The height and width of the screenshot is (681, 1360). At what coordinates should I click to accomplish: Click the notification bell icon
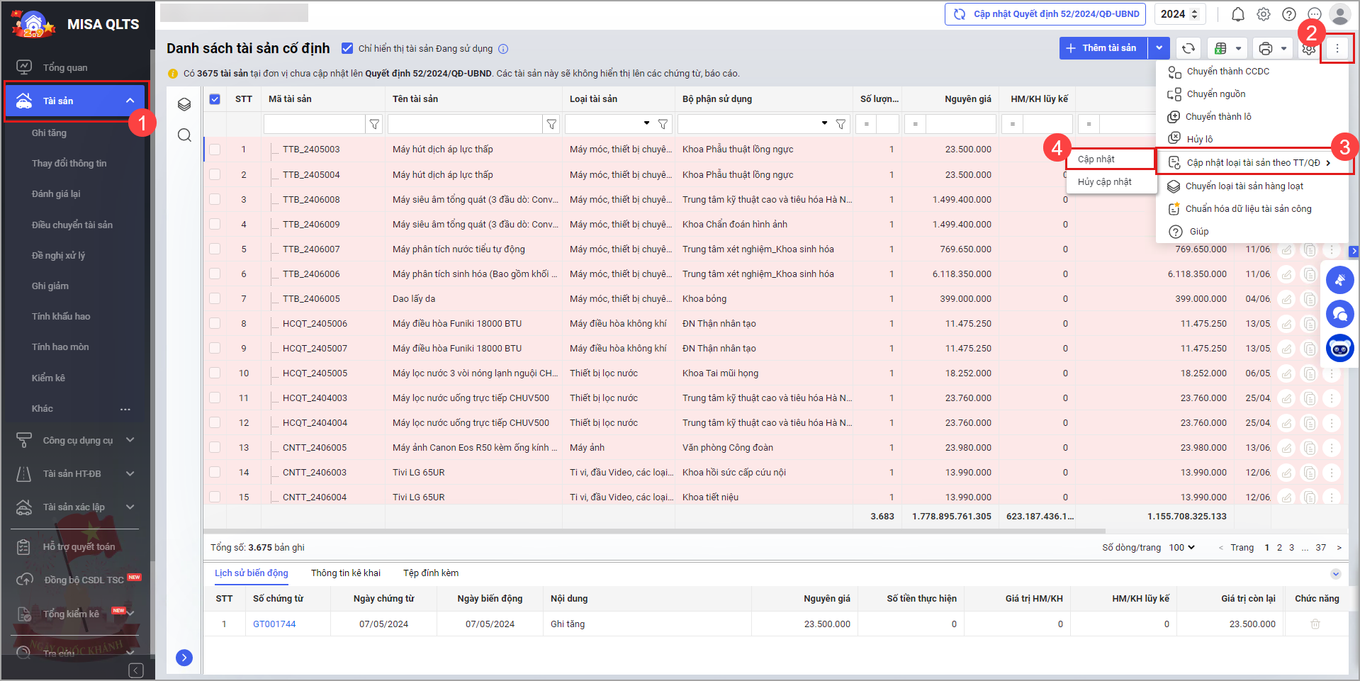1237,14
